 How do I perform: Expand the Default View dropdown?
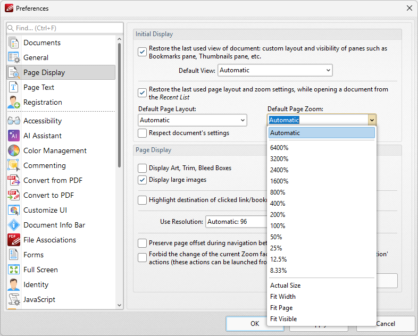[x=275, y=70]
